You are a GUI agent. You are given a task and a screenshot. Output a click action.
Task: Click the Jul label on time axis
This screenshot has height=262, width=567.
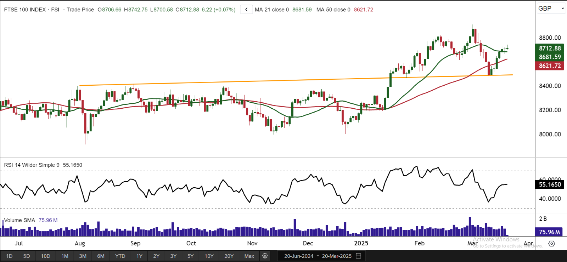coord(19,243)
